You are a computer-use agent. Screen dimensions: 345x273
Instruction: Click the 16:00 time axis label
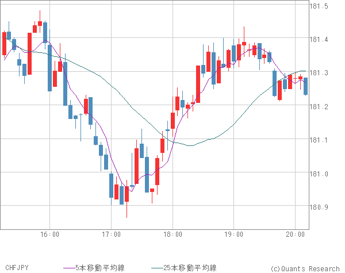49,234
